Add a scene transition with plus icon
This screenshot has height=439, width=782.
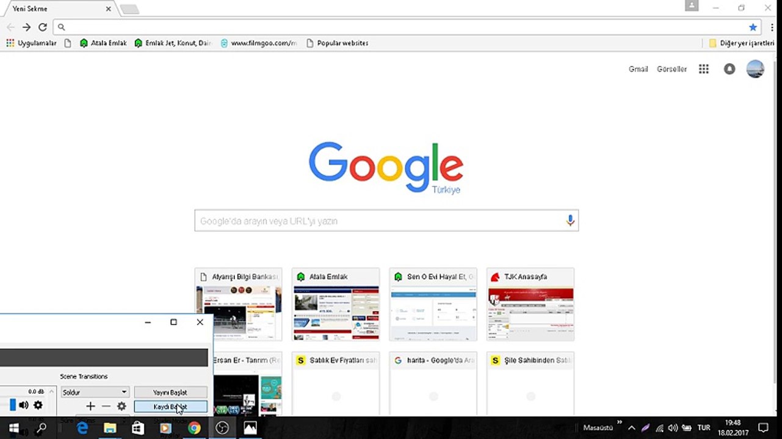click(x=90, y=406)
